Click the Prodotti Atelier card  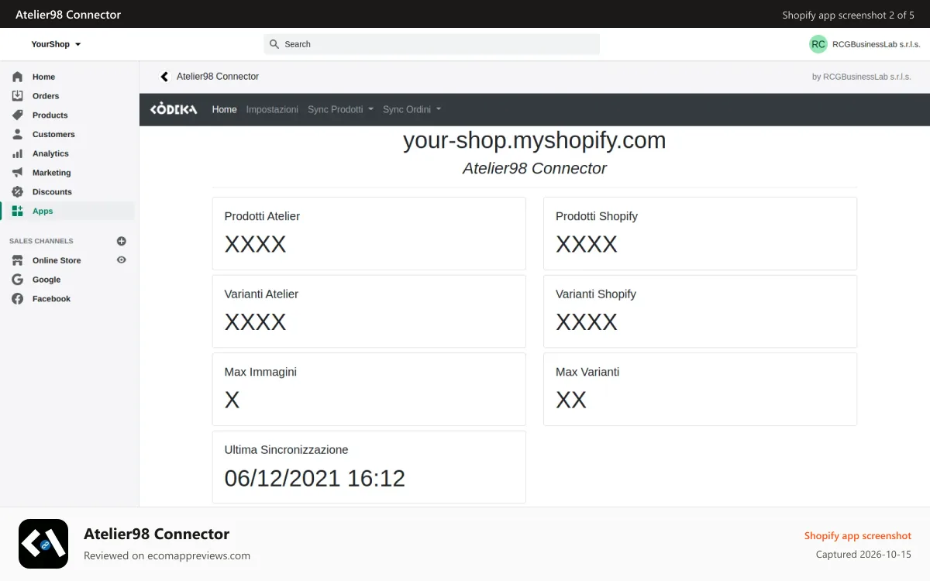click(x=369, y=233)
